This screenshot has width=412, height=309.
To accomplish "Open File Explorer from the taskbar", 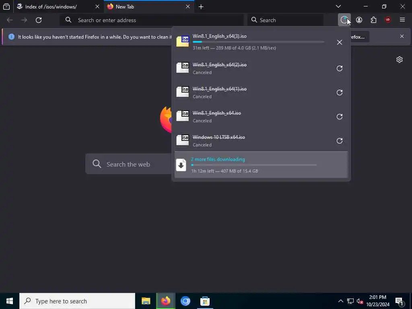I will click(146, 301).
